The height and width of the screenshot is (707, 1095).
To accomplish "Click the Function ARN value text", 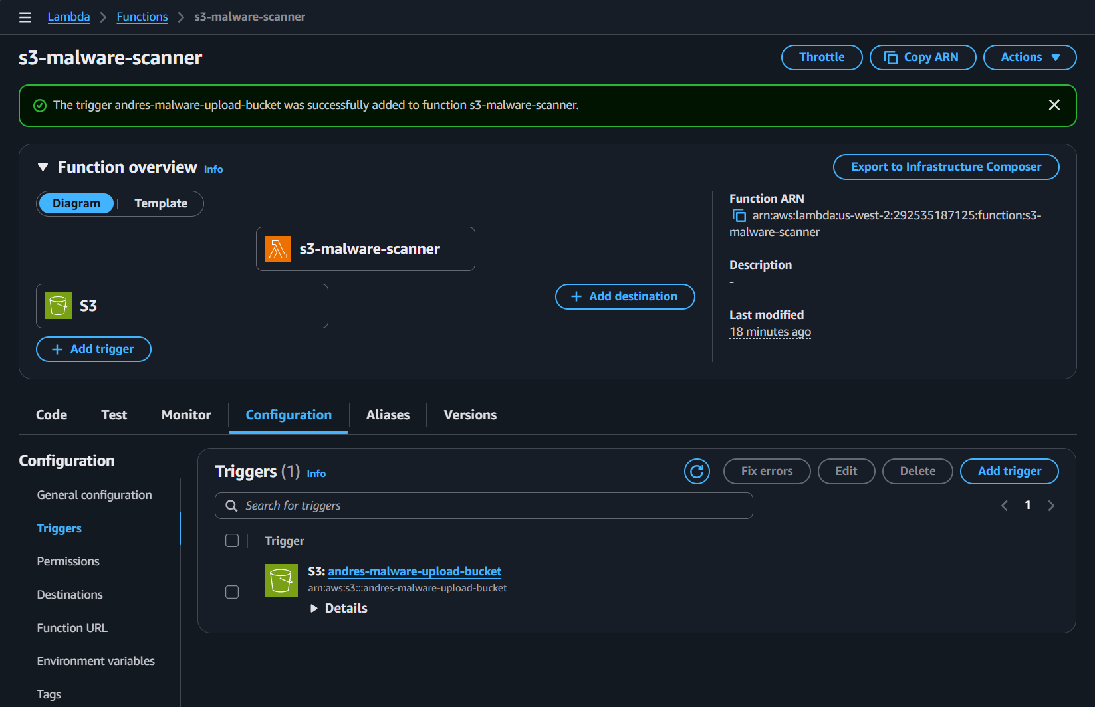I will [x=886, y=224].
